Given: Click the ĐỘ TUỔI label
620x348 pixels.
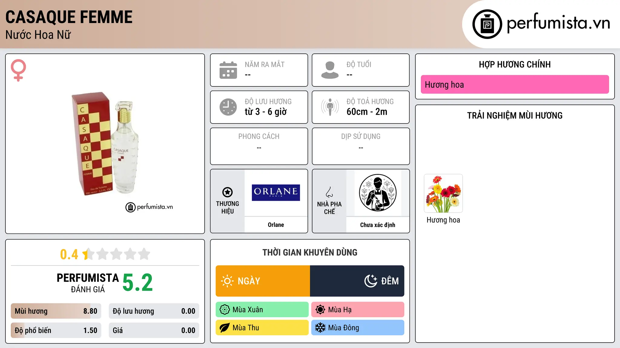Looking at the screenshot, I should [x=359, y=64].
